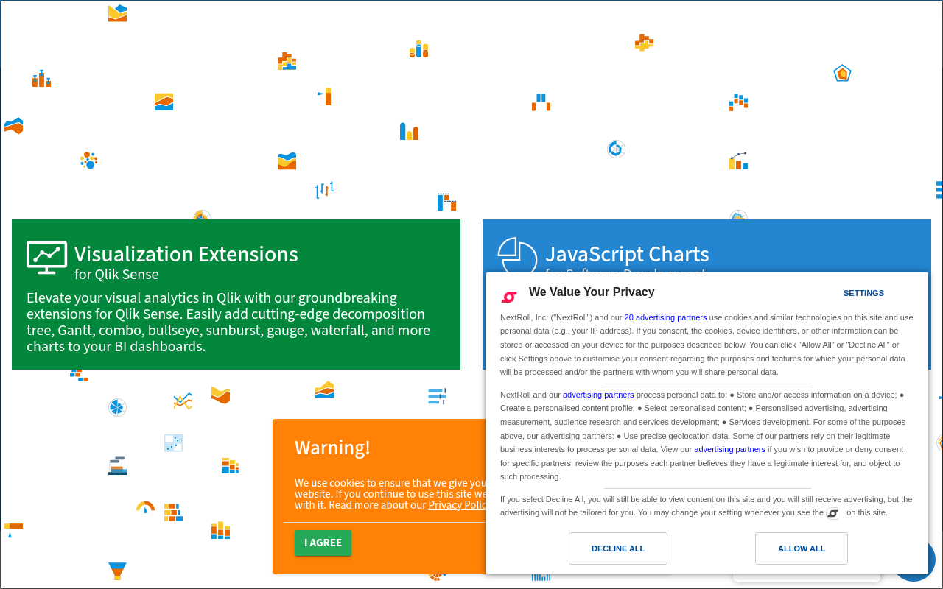Click the NextRoll logo in privacy dialog

509,297
